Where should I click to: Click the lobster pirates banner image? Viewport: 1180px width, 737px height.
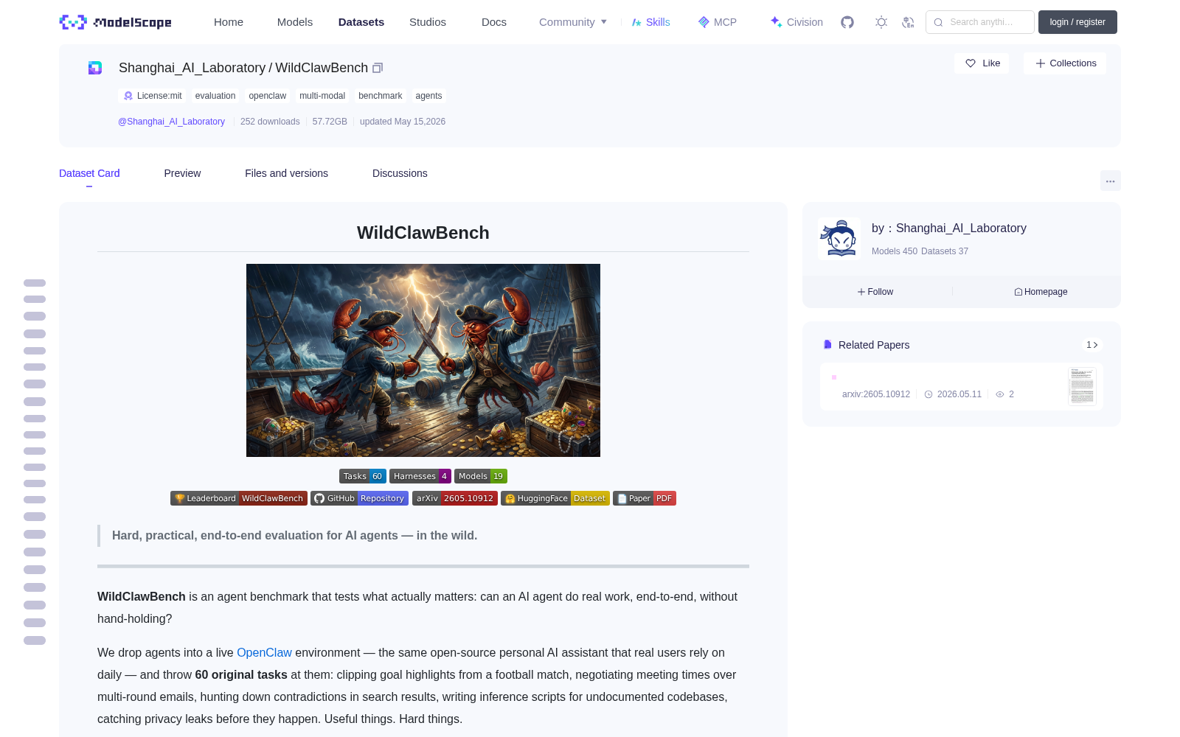tap(423, 360)
